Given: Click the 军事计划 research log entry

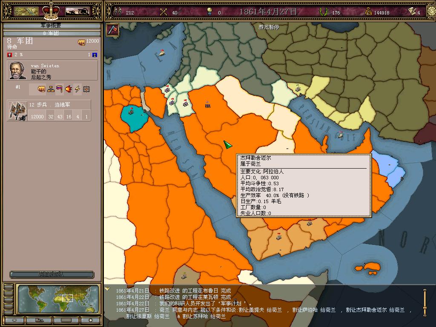Looking at the screenshot, I should click(x=184, y=304).
